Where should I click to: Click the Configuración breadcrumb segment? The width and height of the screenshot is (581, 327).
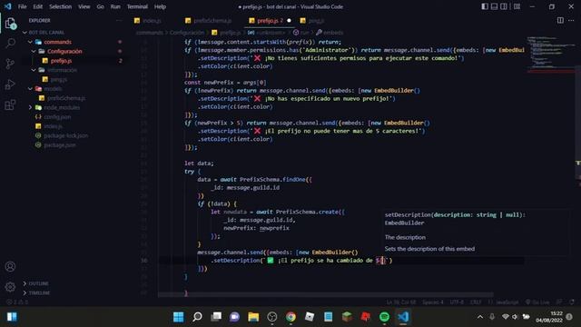[x=187, y=33]
